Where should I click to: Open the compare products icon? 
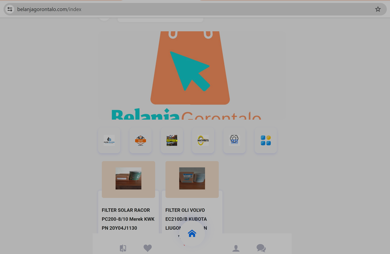[x=123, y=248]
